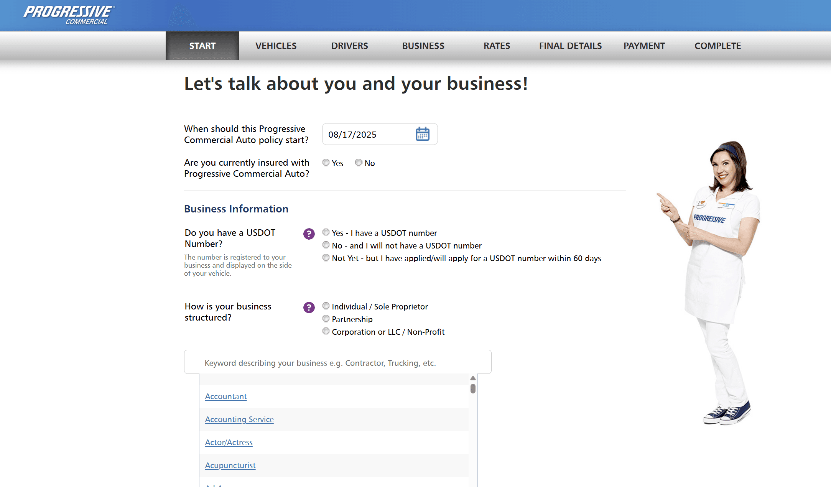Select Yes for currently insured with Progressive
The image size is (831, 487).
[x=326, y=163]
